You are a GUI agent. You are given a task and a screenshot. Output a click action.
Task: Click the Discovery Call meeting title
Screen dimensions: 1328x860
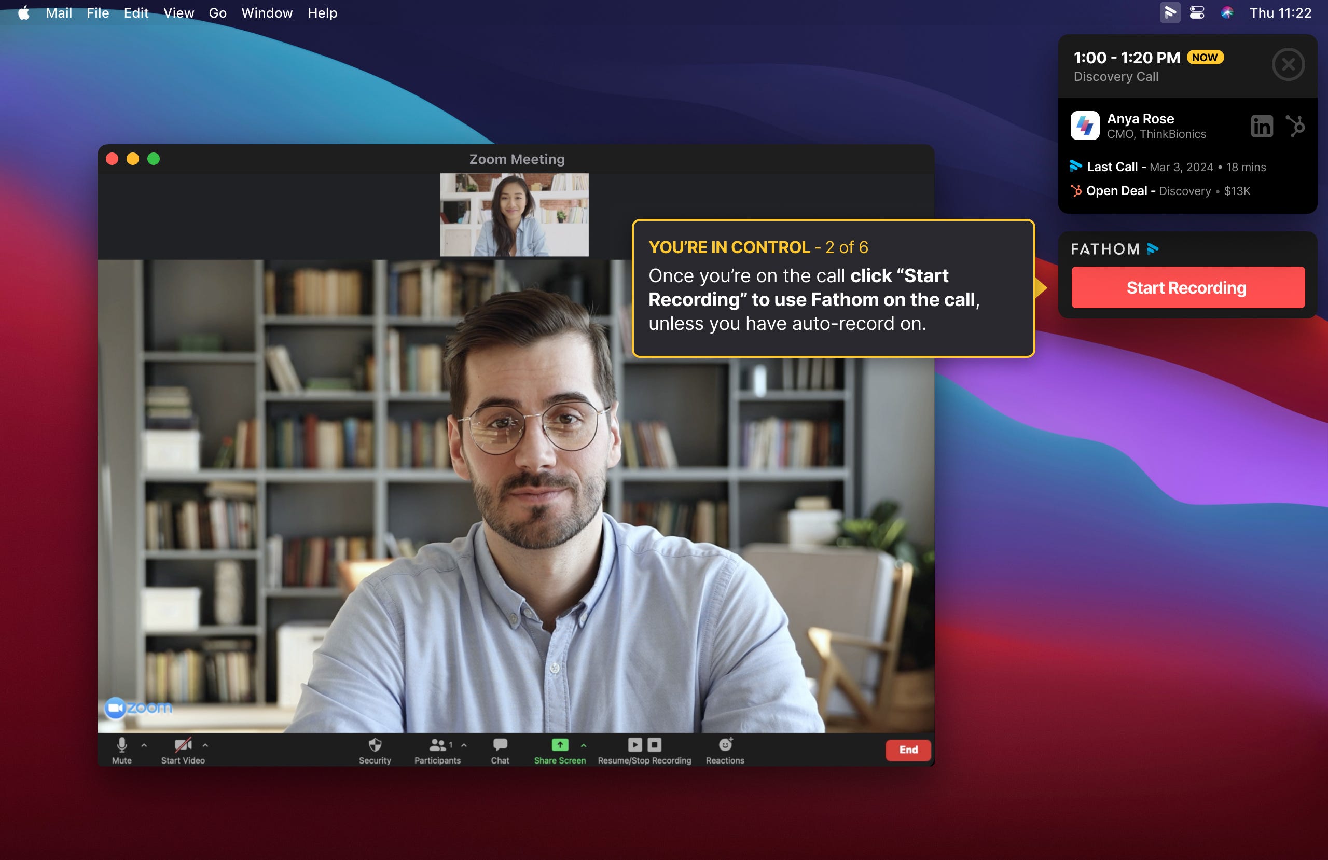pos(1115,77)
